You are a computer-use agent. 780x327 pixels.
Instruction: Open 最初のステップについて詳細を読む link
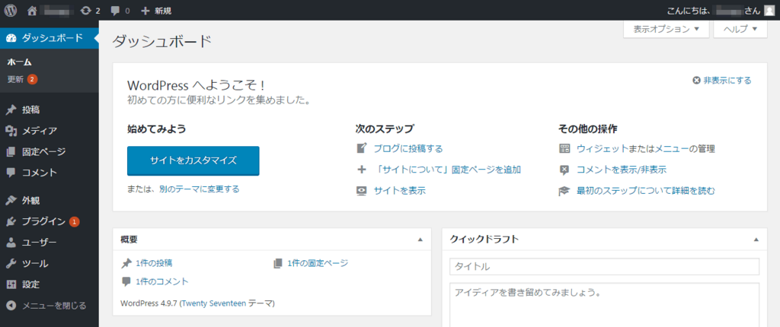(646, 190)
